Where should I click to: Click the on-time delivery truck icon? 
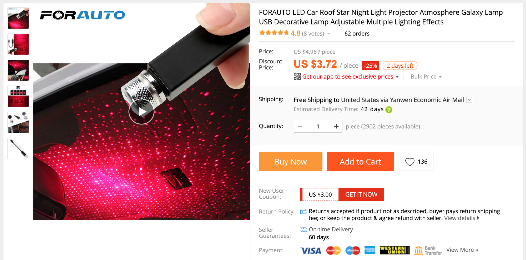304,229
